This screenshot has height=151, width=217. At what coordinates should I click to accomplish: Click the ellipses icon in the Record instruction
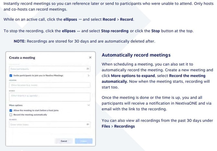point(80,20)
